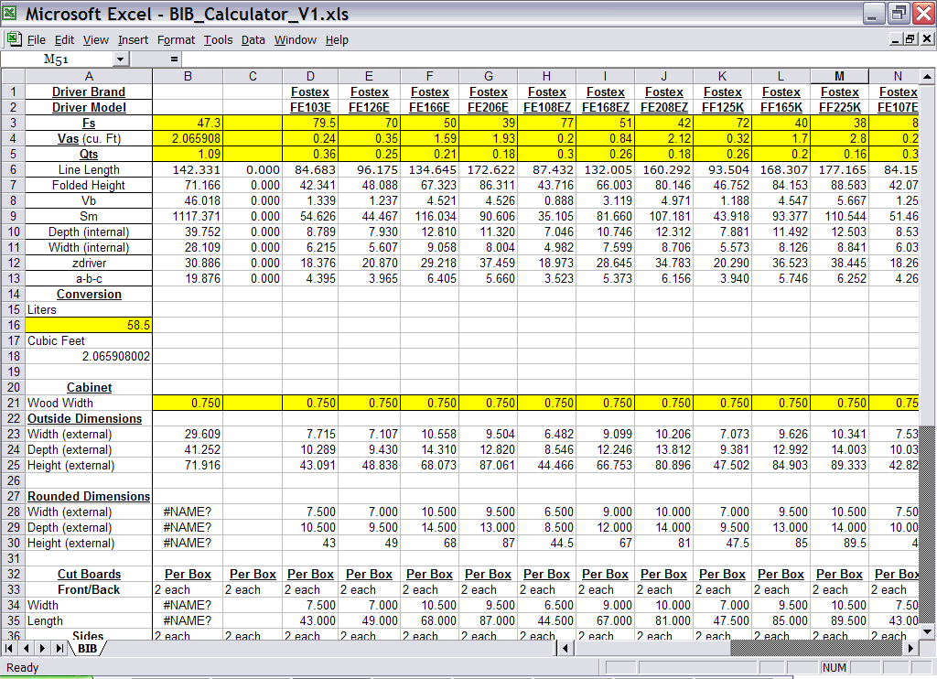This screenshot has height=679, width=937.
Task: Click the Driver Brand header cell
Action: (x=89, y=92)
